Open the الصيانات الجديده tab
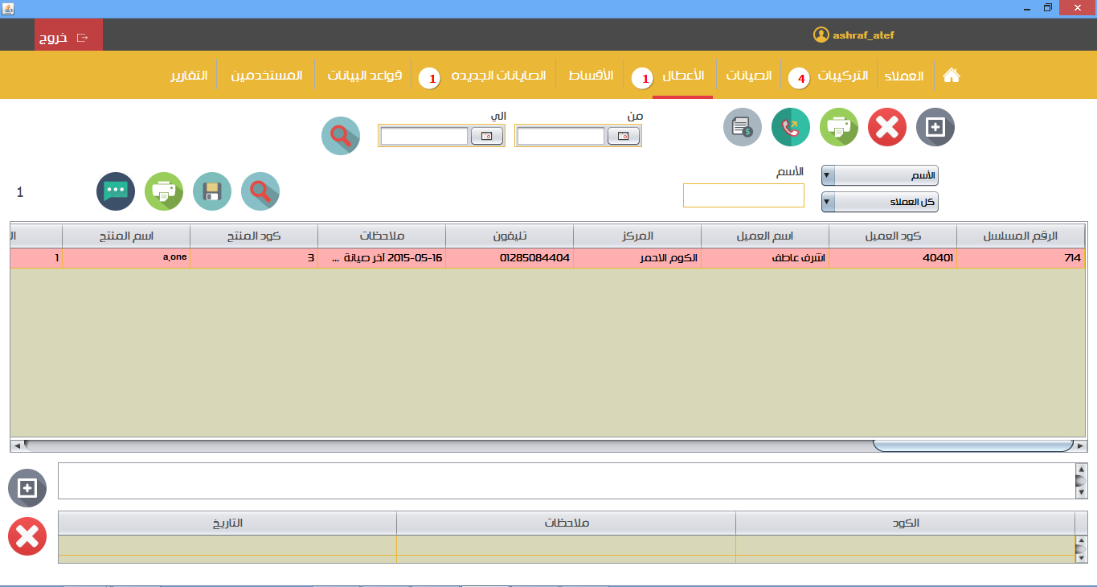Viewport: 1097px width, 587px height. click(x=498, y=76)
